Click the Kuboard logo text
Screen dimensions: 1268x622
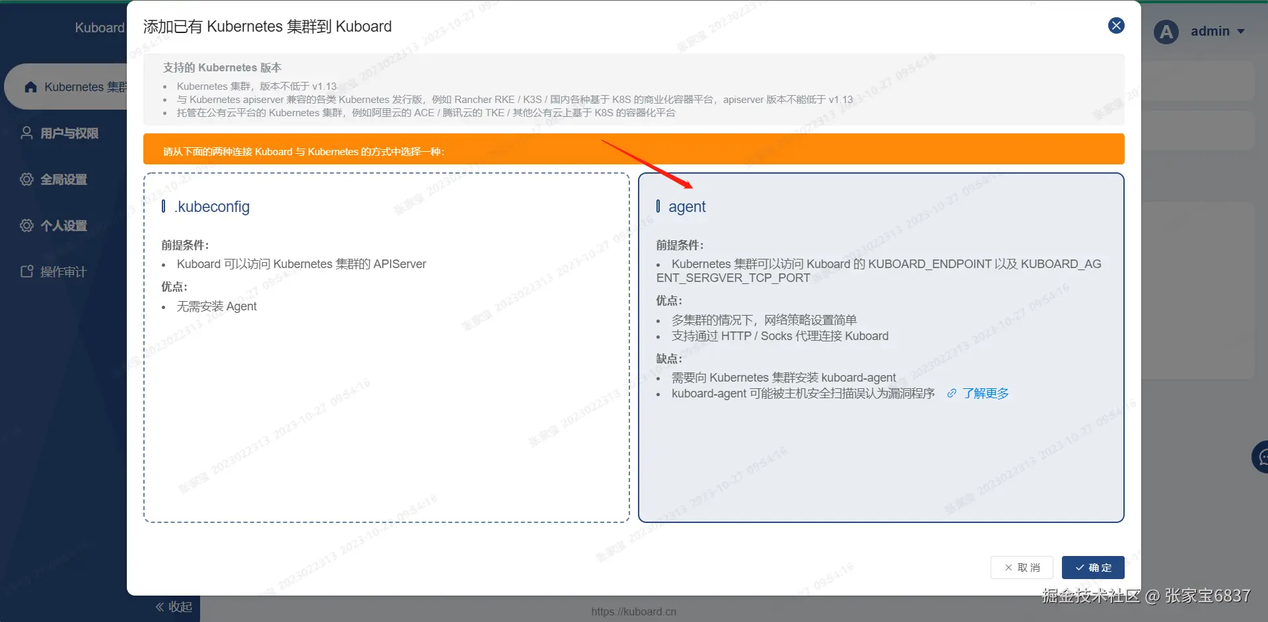click(100, 28)
